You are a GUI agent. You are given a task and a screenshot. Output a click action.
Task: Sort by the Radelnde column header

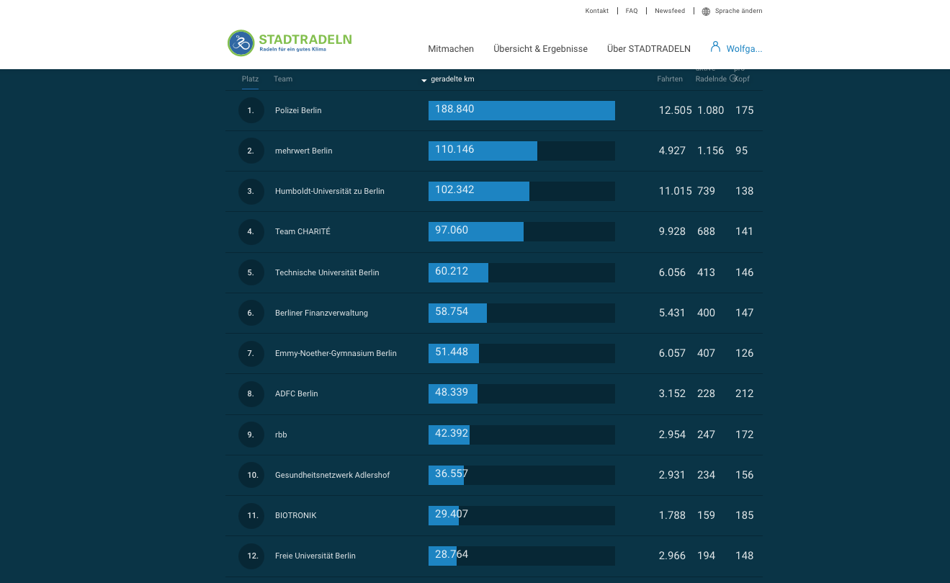tap(711, 79)
